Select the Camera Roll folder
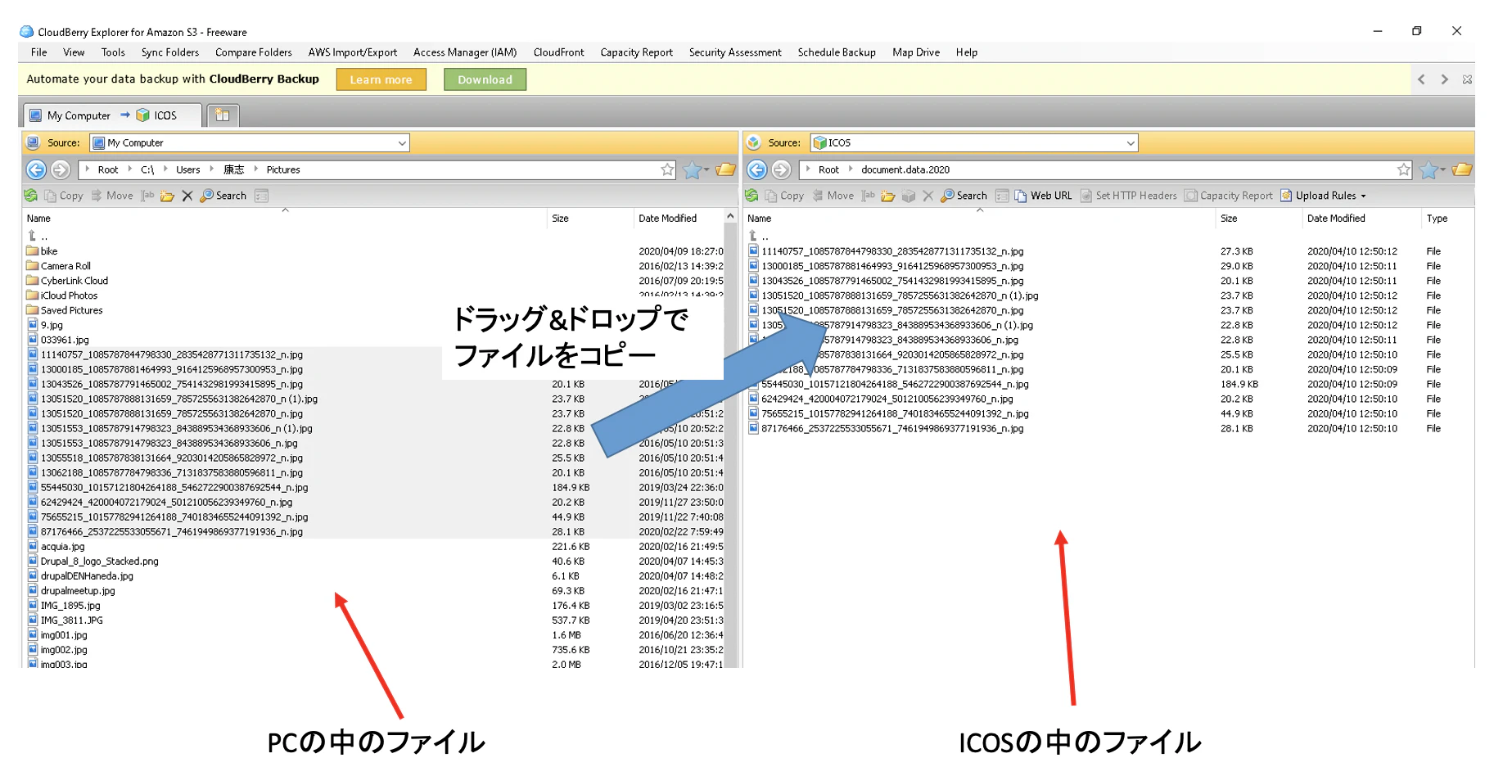Viewport: 1503px width, 776px height. click(x=65, y=266)
